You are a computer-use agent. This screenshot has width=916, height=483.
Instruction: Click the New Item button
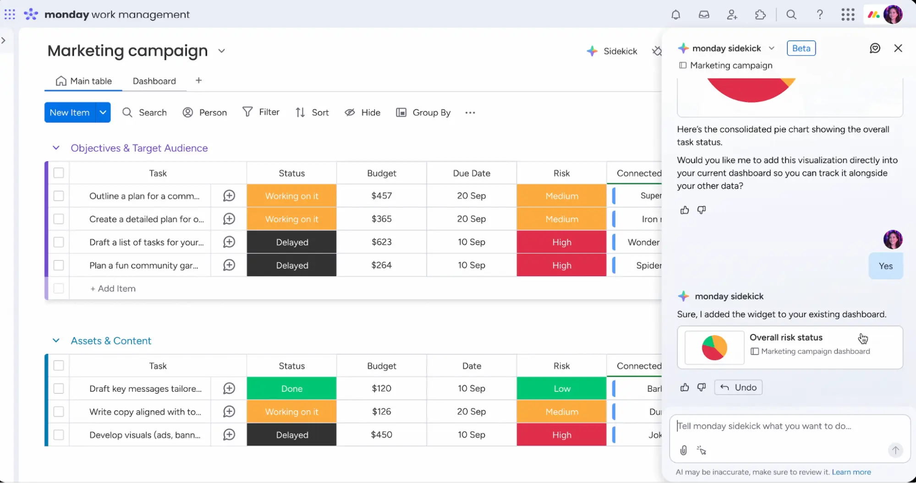[x=70, y=113]
